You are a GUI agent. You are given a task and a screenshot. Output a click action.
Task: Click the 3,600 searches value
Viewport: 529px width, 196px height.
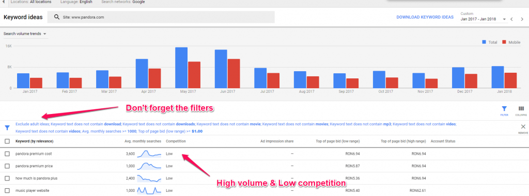(x=130, y=154)
